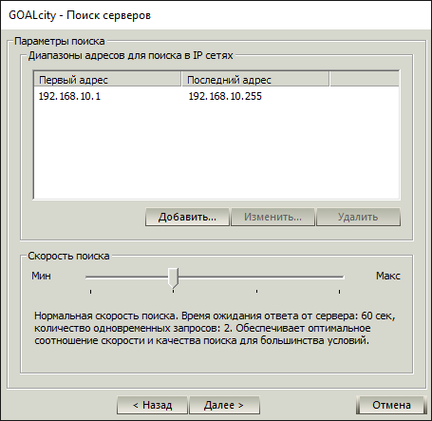Click the Изменить... button
Screen dimensions: 432x421
coord(272,217)
